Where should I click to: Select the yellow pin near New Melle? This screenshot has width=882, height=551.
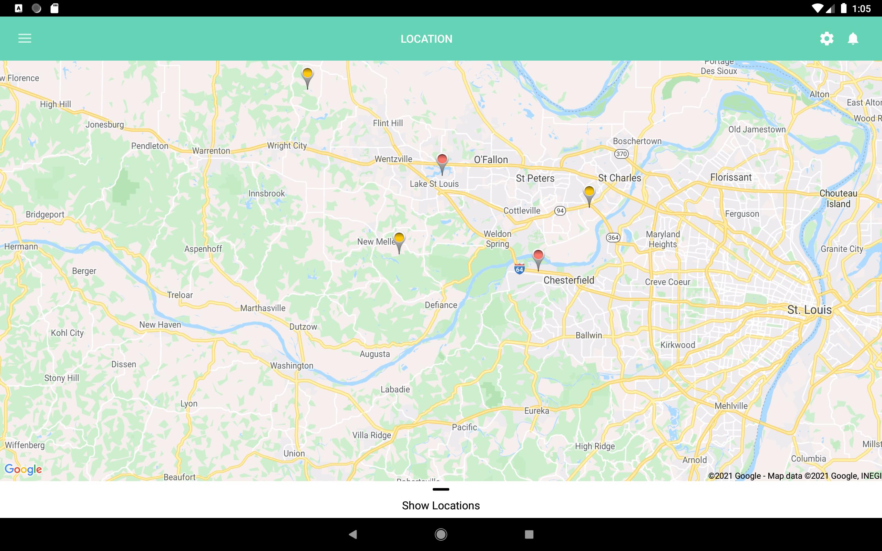coord(399,243)
